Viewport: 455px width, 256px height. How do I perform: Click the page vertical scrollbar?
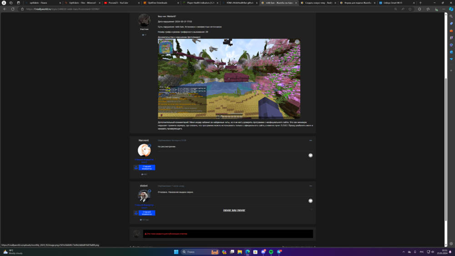point(446,150)
